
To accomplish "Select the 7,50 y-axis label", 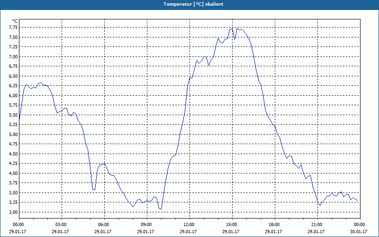I will (x=14, y=37).
